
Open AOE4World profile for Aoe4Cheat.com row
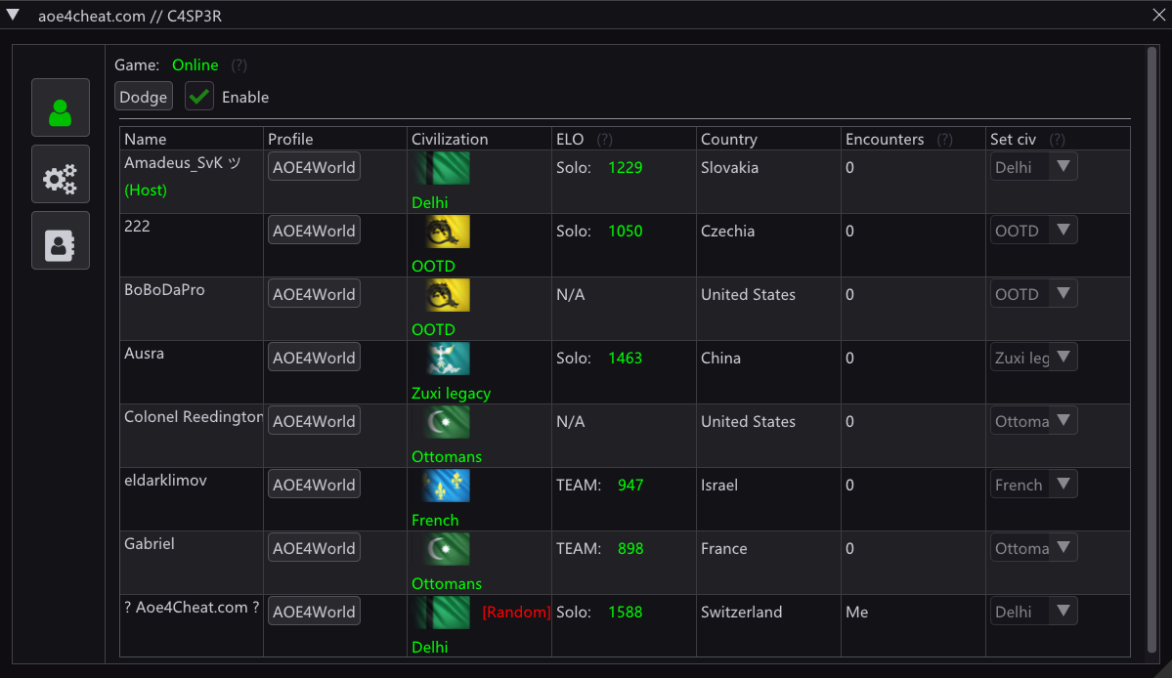click(314, 612)
